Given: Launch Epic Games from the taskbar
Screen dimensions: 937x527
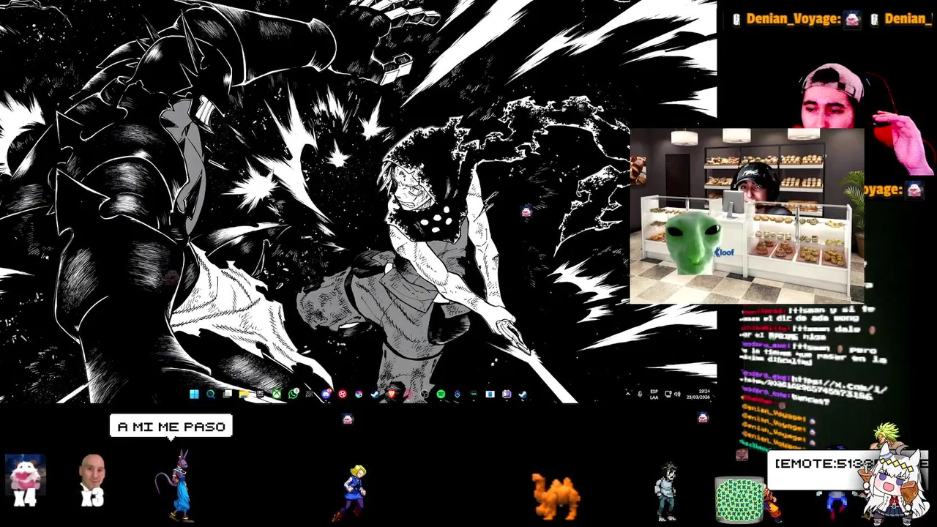Looking at the screenshot, I should point(260,394).
